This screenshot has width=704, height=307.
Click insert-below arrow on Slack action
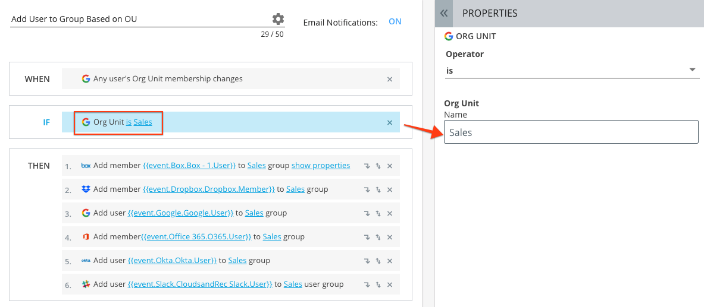click(x=367, y=285)
